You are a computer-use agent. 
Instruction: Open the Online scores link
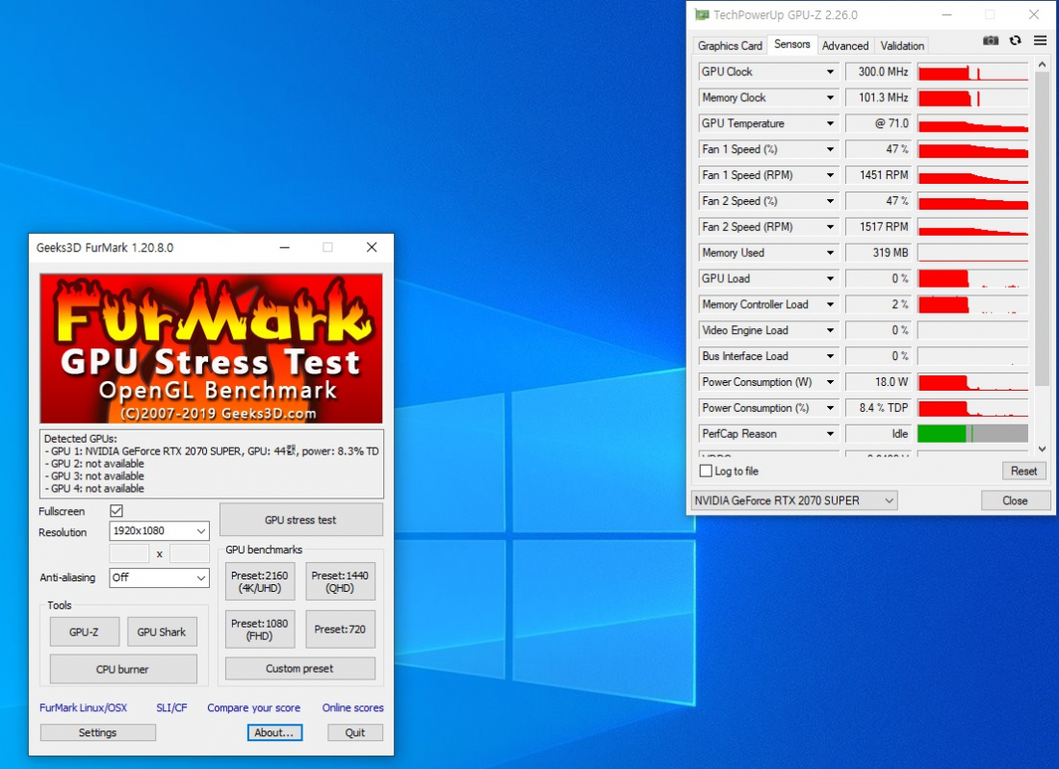click(352, 707)
